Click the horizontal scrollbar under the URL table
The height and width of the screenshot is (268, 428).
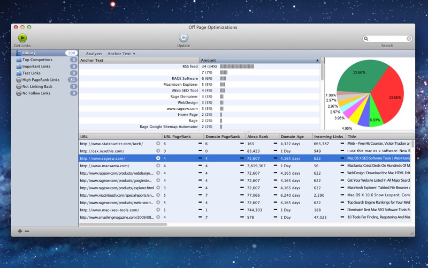(123, 224)
